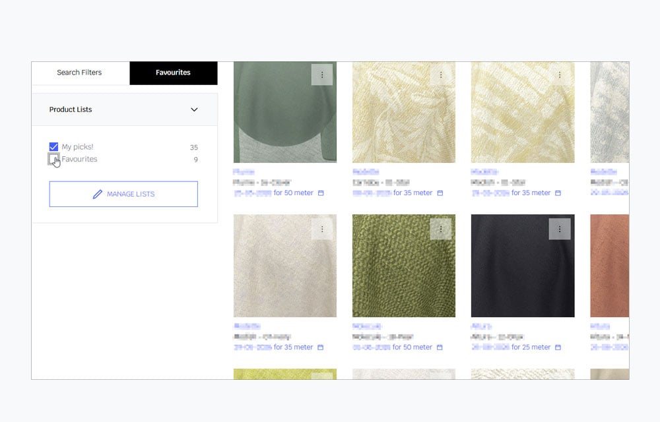The image size is (660, 422).
Task: Click the calendar icon under the off-white fabric
Action: [x=320, y=347]
